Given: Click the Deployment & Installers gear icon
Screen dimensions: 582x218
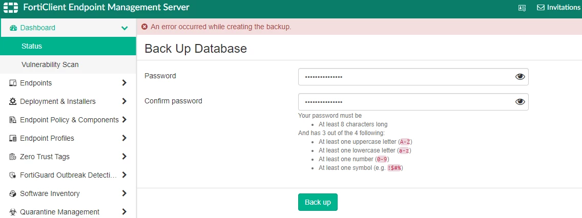Looking at the screenshot, I should pyautogui.click(x=13, y=101).
